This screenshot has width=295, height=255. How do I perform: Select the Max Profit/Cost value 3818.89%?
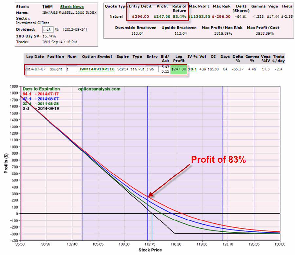click(265, 34)
